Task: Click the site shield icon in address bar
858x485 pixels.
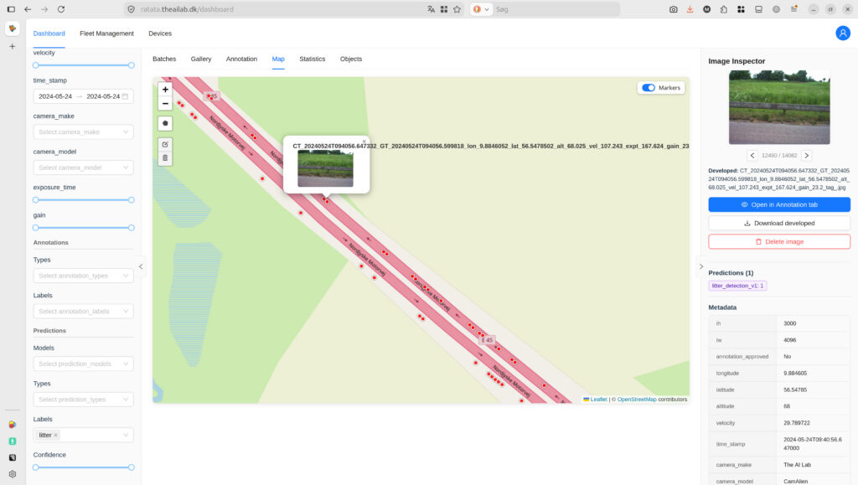Action: click(131, 9)
